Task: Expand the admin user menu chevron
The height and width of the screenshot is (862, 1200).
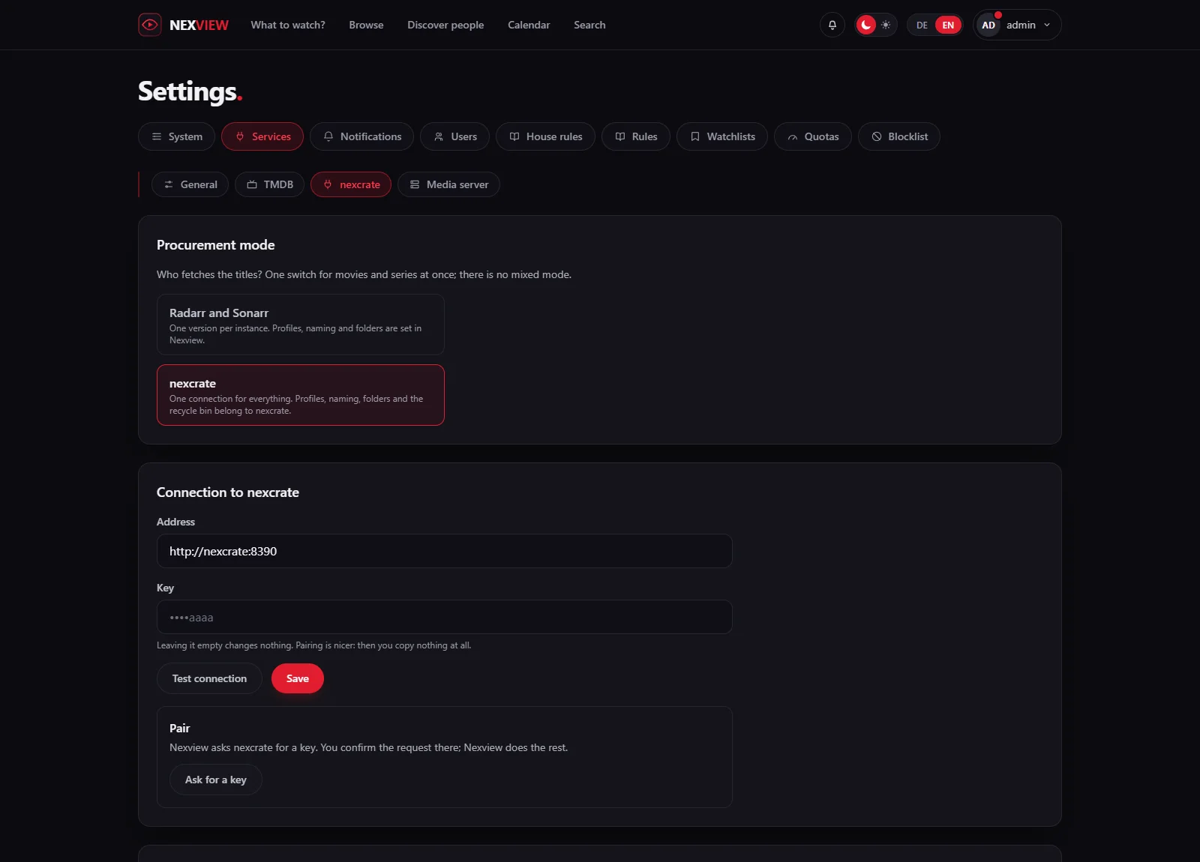Action: 1047,25
